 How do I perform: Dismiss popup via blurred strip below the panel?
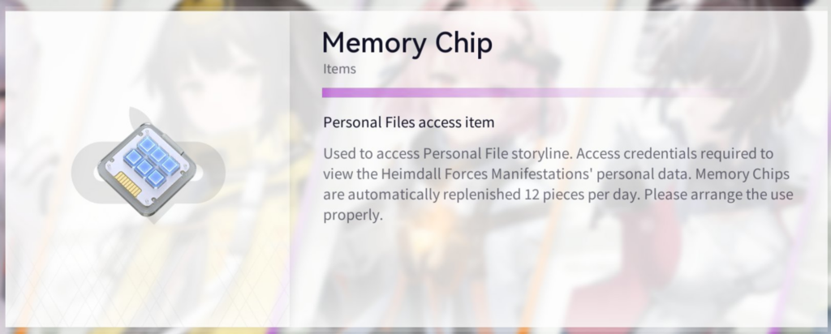(x=415, y=331)
